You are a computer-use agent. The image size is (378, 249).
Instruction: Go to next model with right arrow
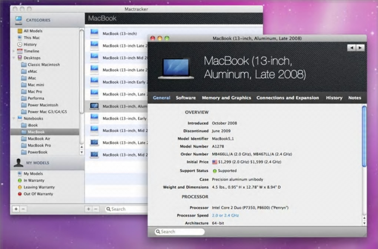click(360, 48)
